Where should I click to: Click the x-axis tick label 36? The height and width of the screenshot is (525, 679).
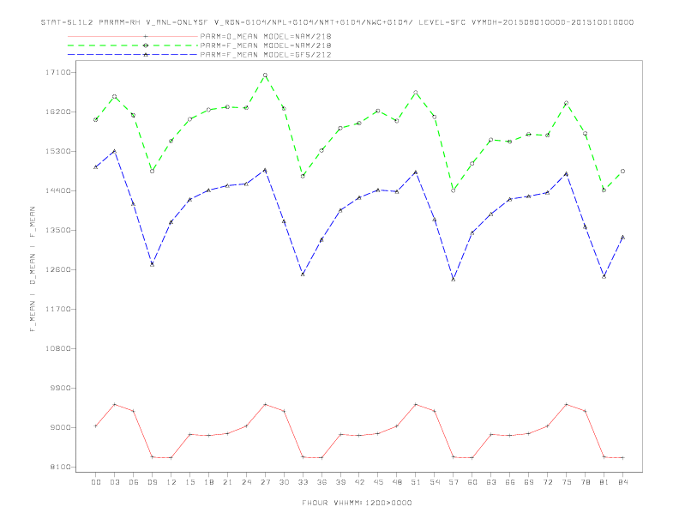point(321,482)
